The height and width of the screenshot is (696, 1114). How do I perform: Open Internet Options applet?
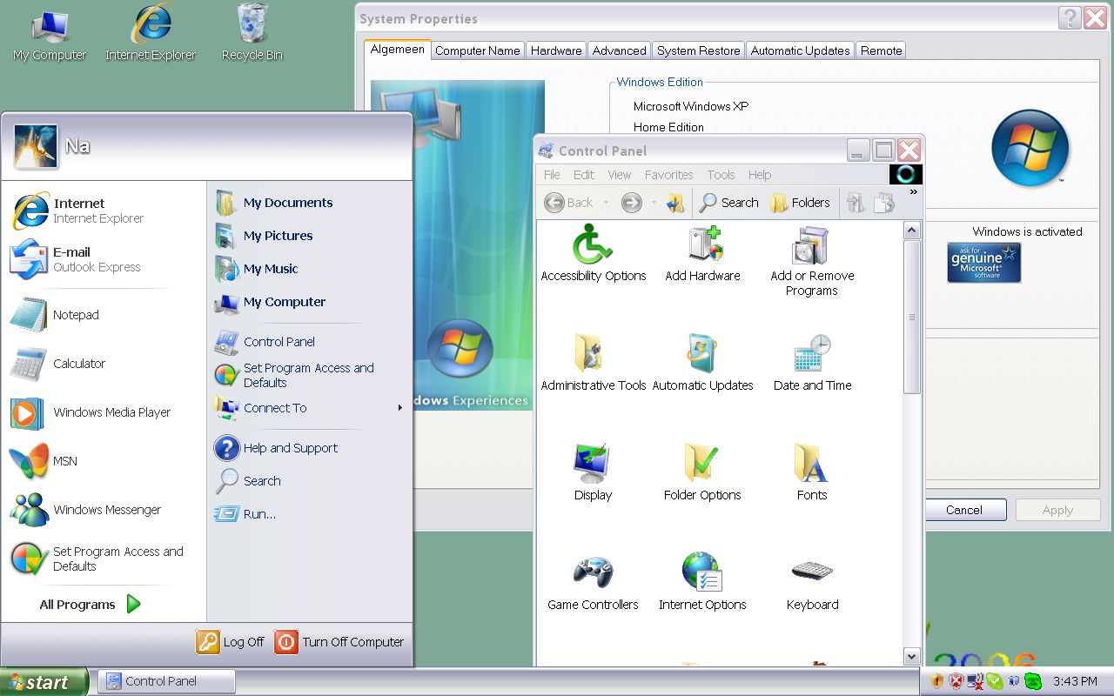pyautogui.click(x=702, y=582)
